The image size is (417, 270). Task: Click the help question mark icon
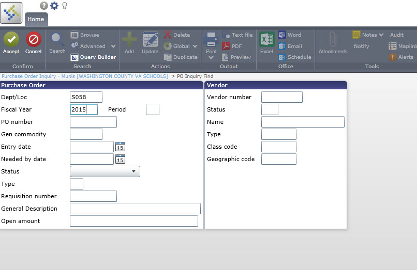coord(44,6)
